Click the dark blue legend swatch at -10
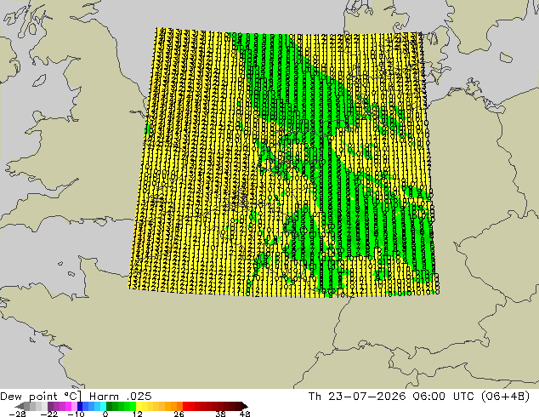Viewport: 539px width, 417px height. coord(80,406)
